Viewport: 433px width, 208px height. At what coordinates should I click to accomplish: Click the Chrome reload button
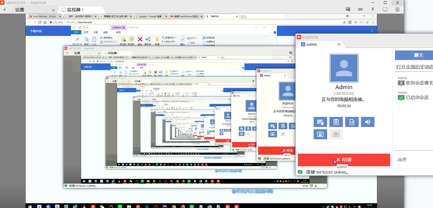click(40, 22)
